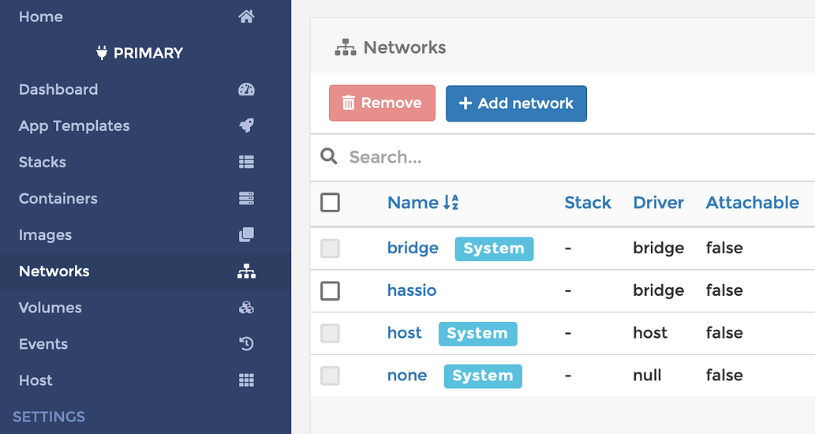Sort the table by Stack column

588,202
